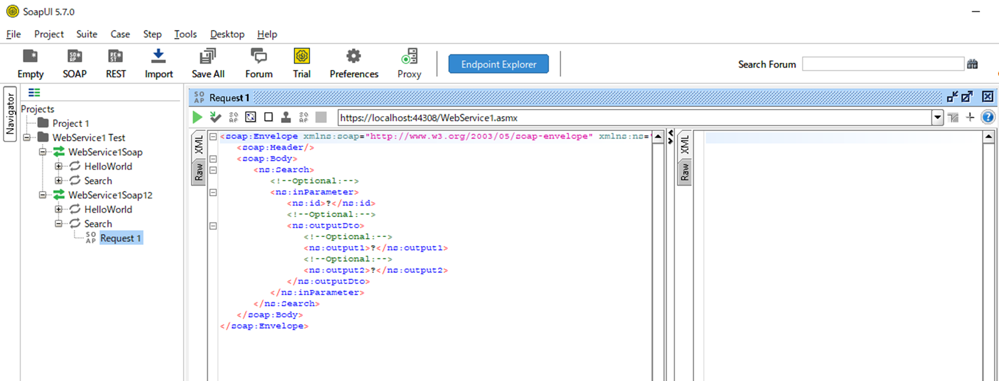Fold the ns:Search element in the editor

(213, 170)
